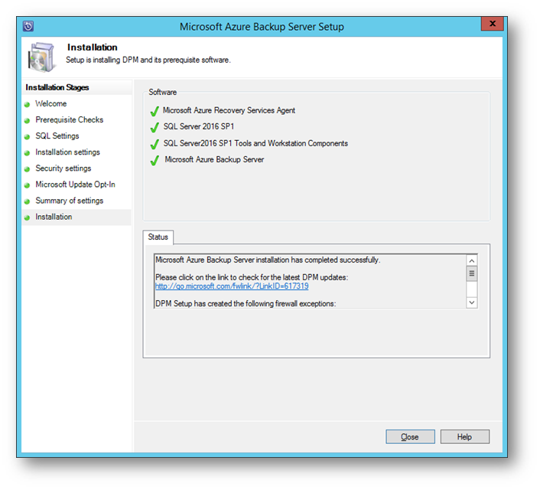The height and width of the screenshot is (490, 540).
Task: Select the Welcome stage
Action: coord(51,103)
